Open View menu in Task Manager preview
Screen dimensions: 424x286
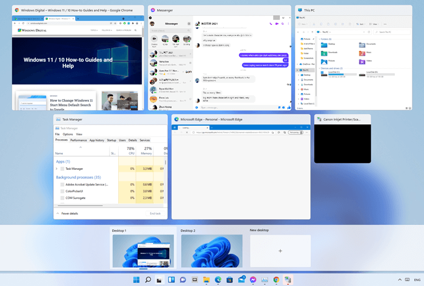(79, 134)
